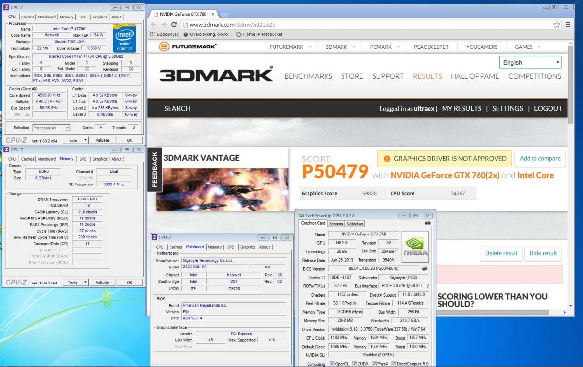This screenshot has width=583, height=367.
Task: Take a GPU-Z screenshot with the camera icon
Action: 428,223
